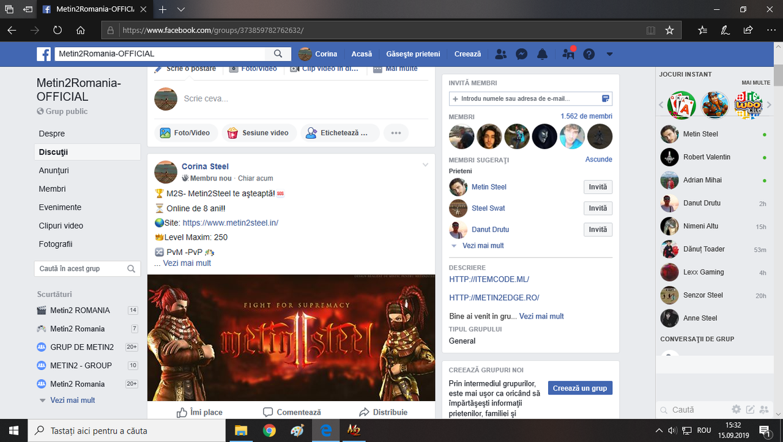This screenshot has height=442, width=783.
Task: Go to the browser home icon
Action: (80, 30)
